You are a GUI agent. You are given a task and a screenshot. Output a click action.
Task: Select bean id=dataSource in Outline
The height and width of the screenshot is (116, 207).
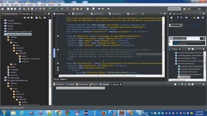coord(186,63)
